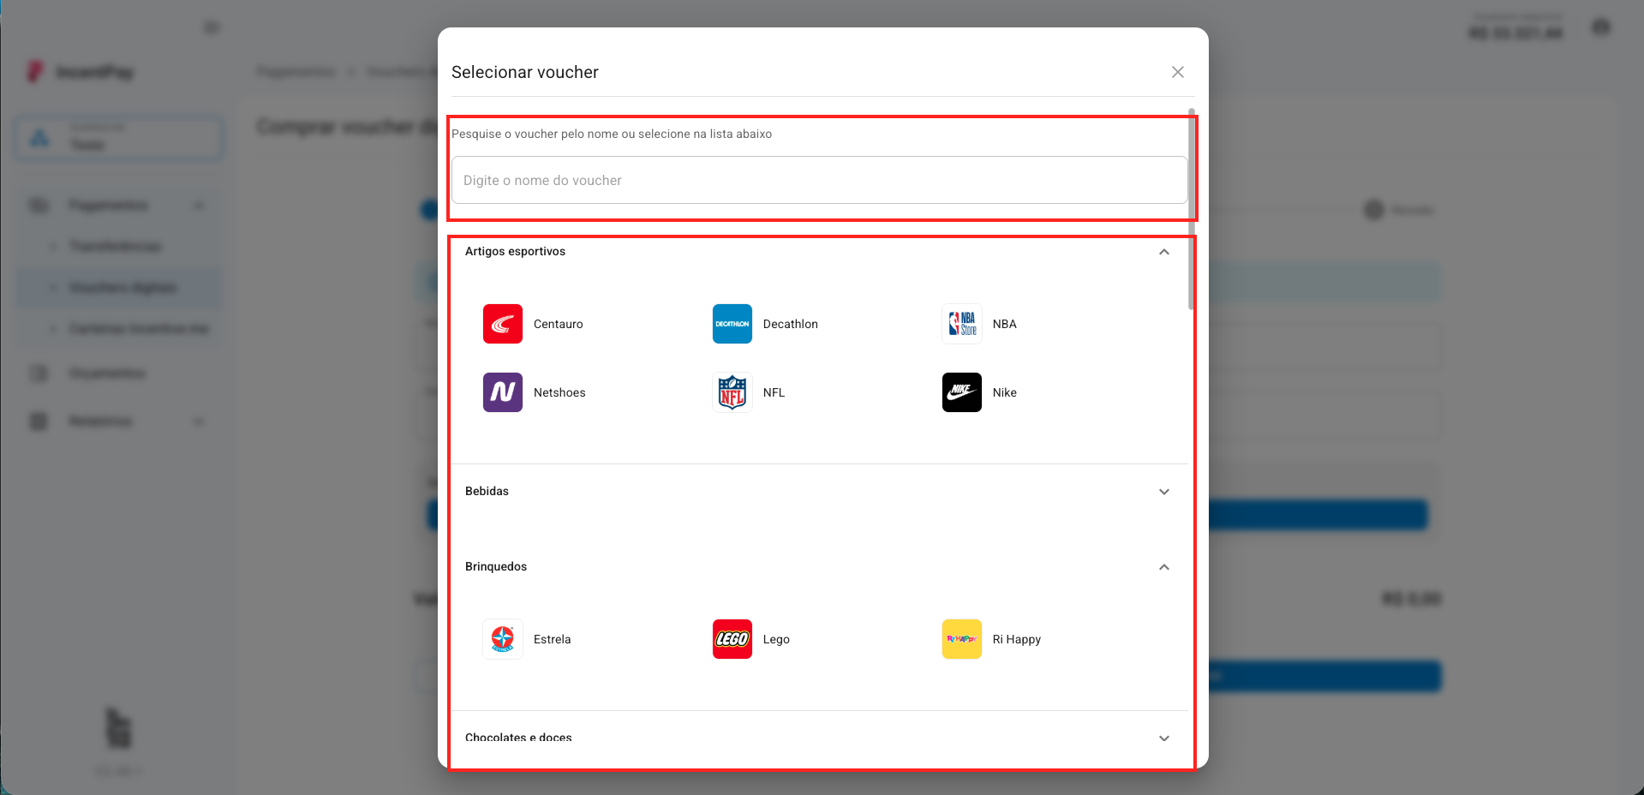This screenshot has height=795, width=1644.
Task: Pick the NBA Store logo icon
Action: [962, 324]
